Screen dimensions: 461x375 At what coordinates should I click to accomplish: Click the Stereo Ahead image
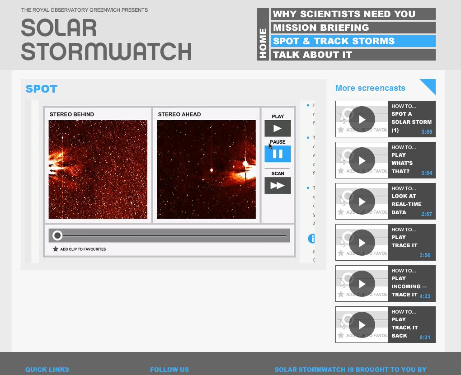point(206,169)
